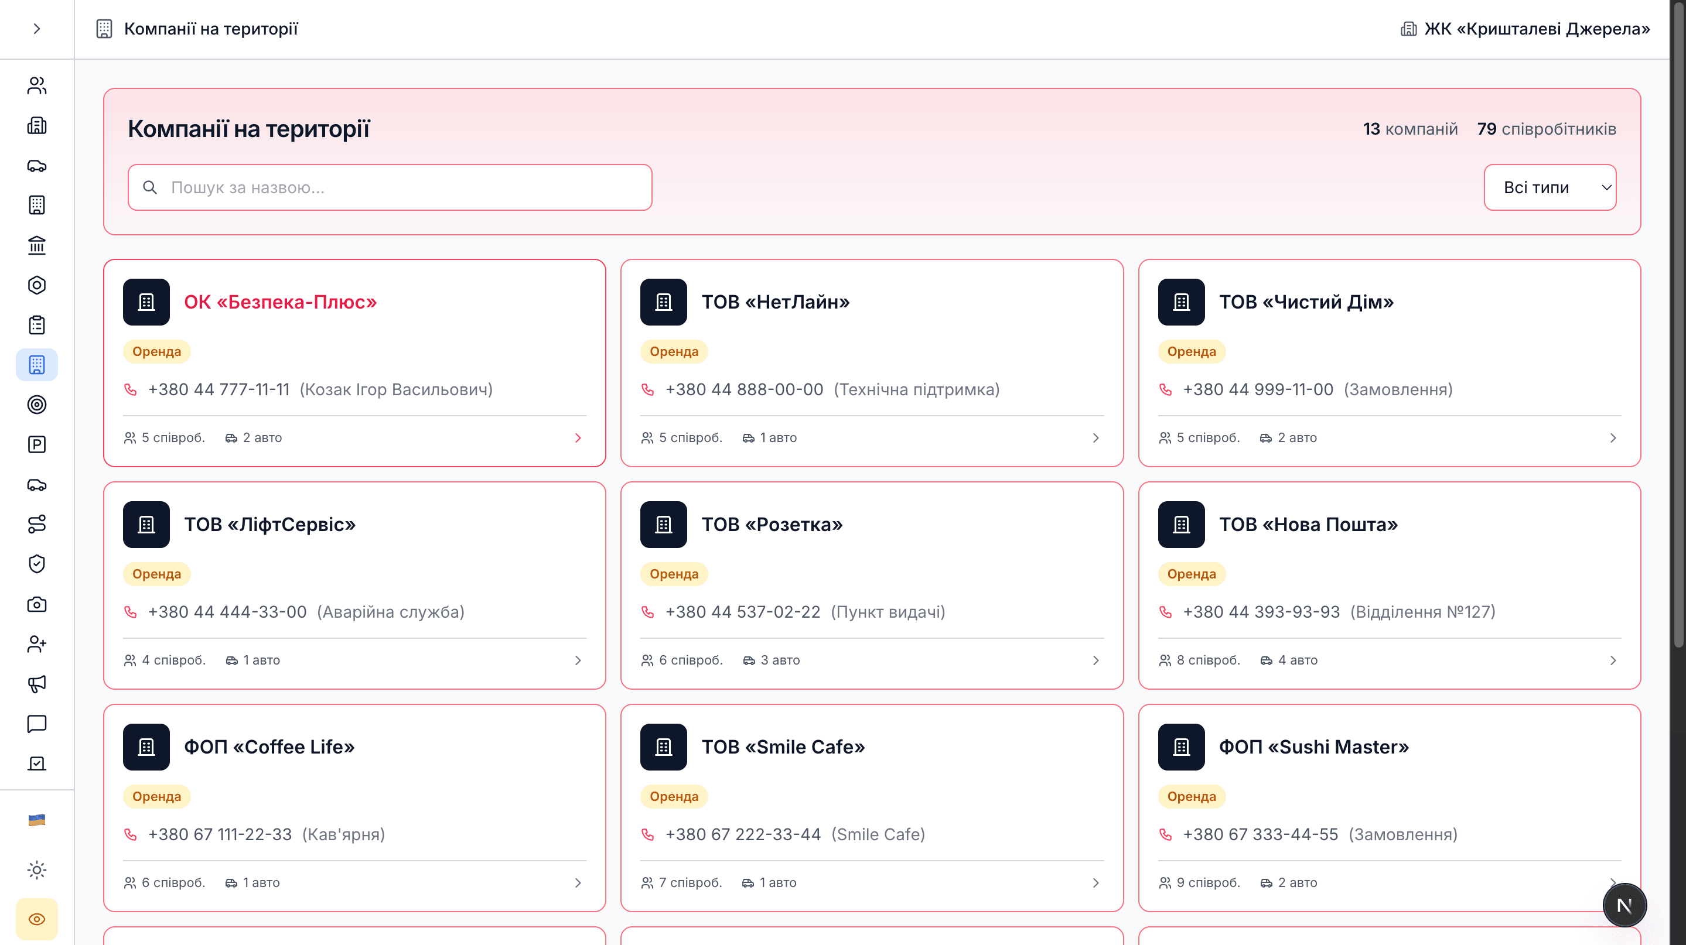Click phone number +380 44 888-00-00
This screenshot has width=1686, height=945.
744,390
